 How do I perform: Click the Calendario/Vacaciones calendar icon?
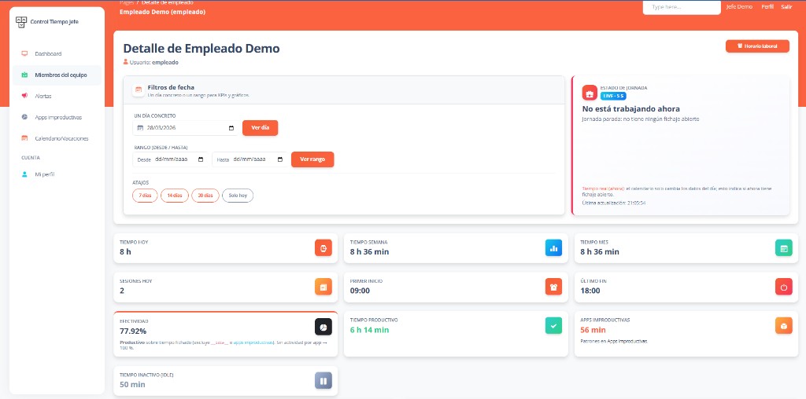pos(24,138)
